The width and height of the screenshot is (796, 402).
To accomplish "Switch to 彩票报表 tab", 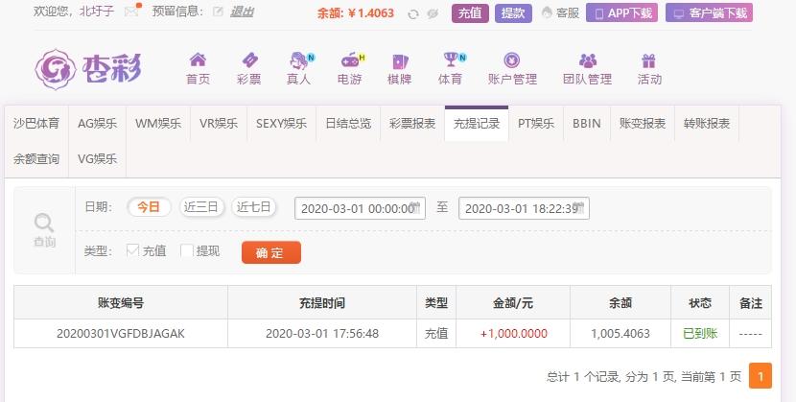I will click(412, 124).
